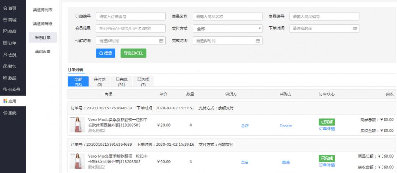Click the 订单列表 heading tab
This screenshot has height=173, width=397.
tap(75, 69)
